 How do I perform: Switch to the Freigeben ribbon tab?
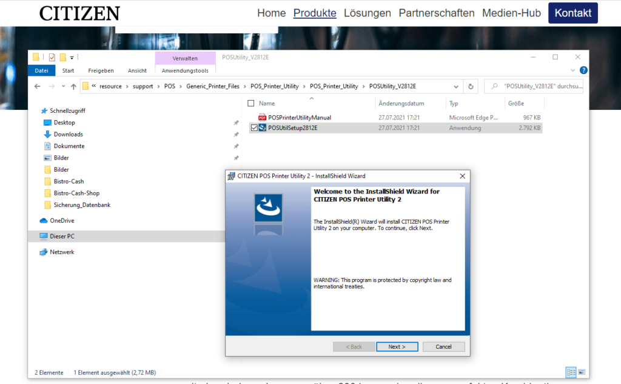pyautogui.click(x=101, y=70)
